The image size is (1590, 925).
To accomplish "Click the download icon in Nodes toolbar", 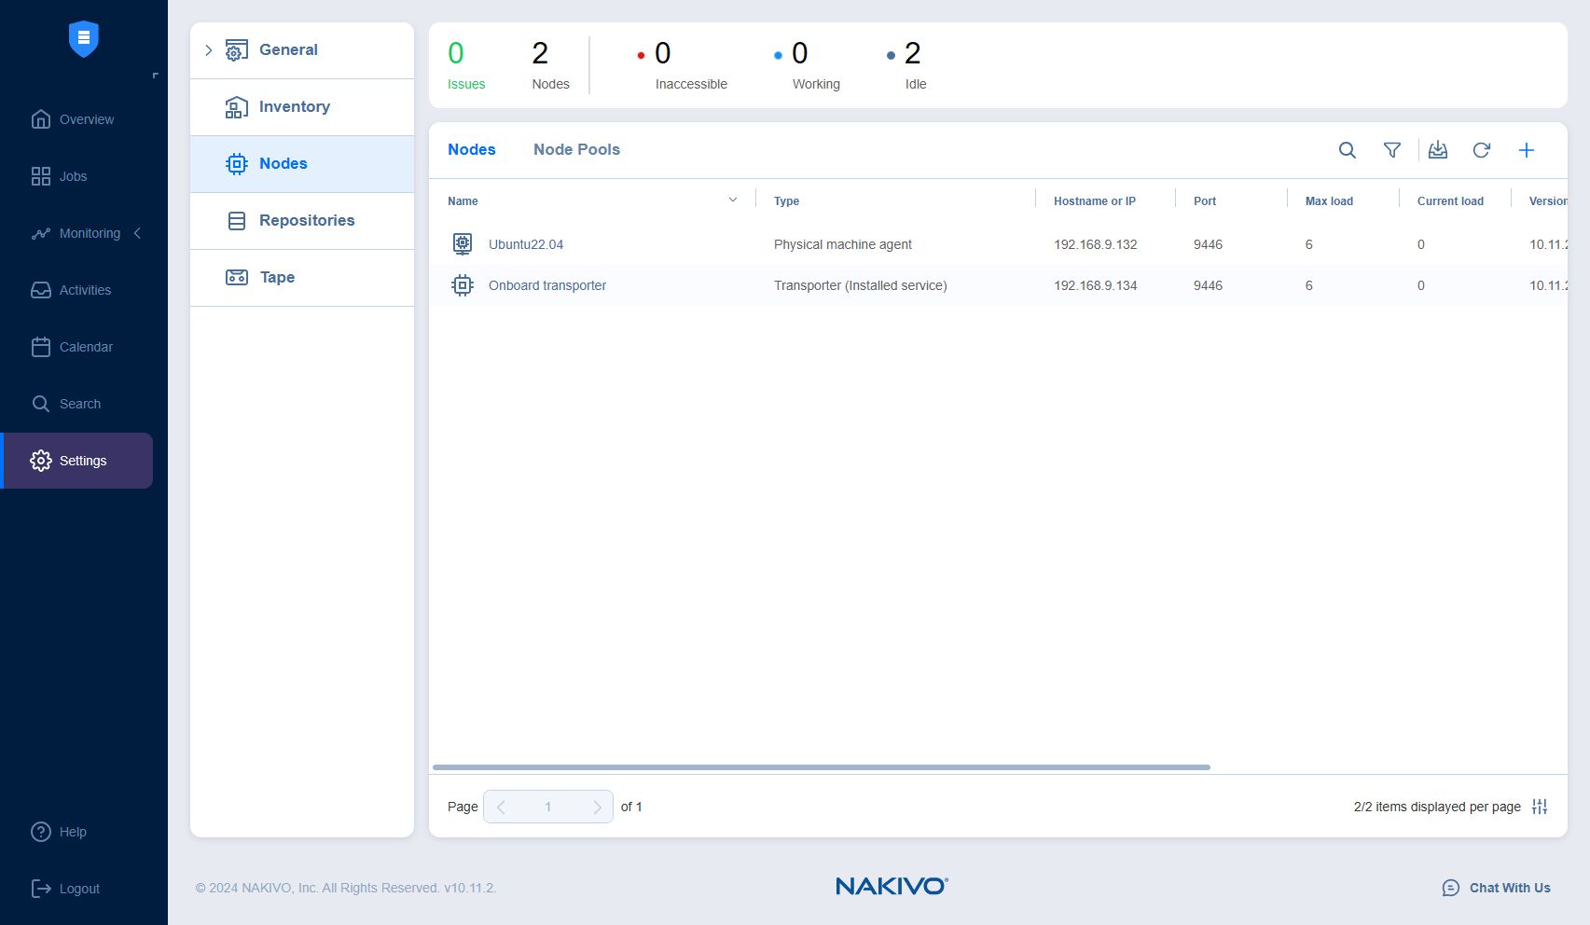I will (x=1437, y=150).
